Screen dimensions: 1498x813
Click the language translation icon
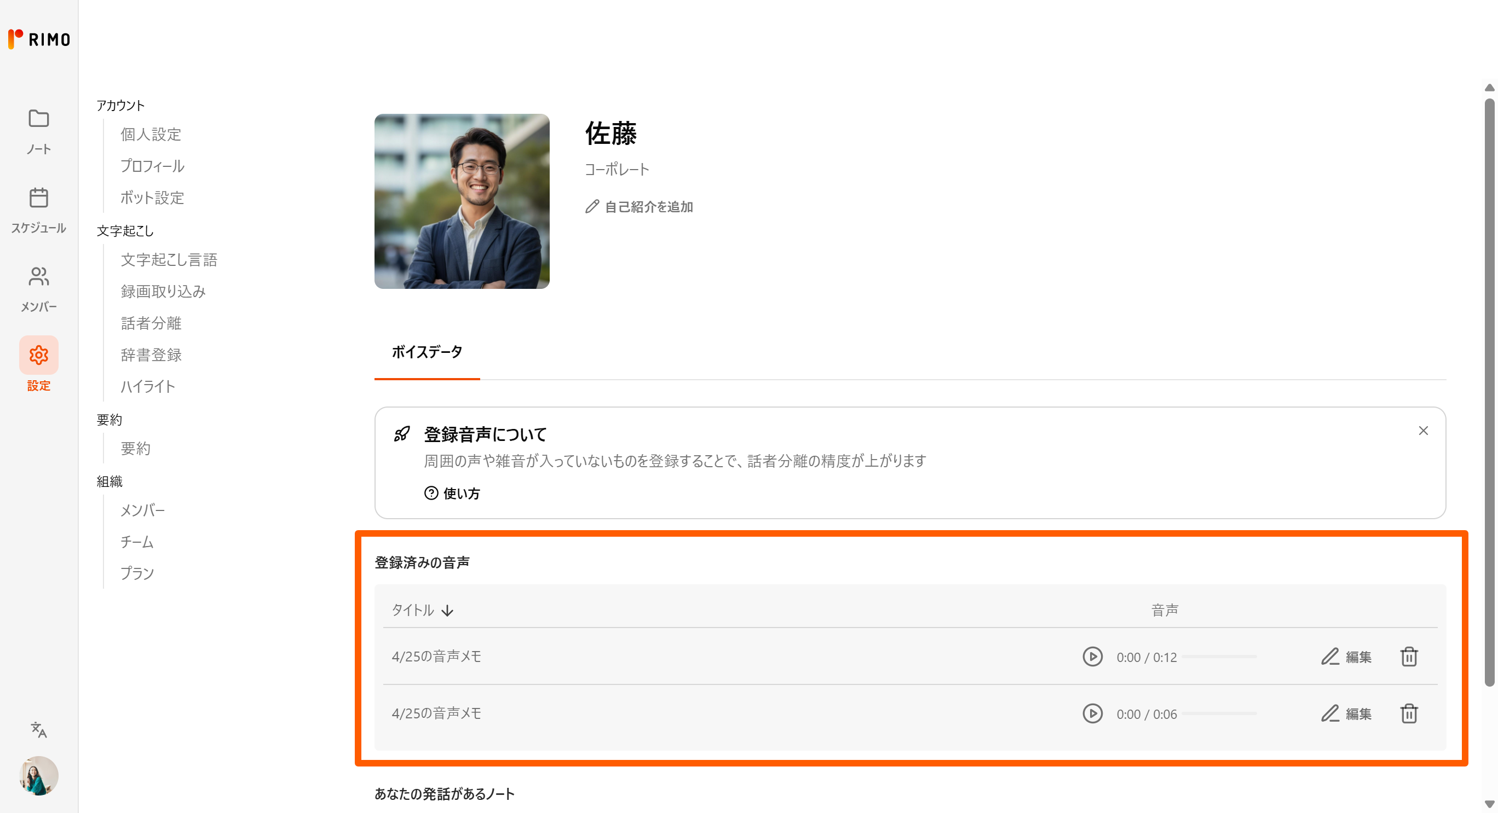[38, 729]
